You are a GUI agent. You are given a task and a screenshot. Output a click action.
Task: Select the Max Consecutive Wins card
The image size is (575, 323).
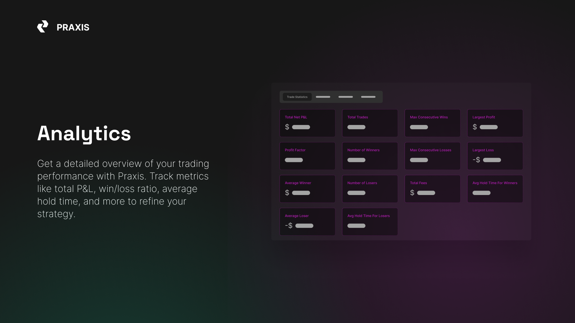tap(432, 123)
